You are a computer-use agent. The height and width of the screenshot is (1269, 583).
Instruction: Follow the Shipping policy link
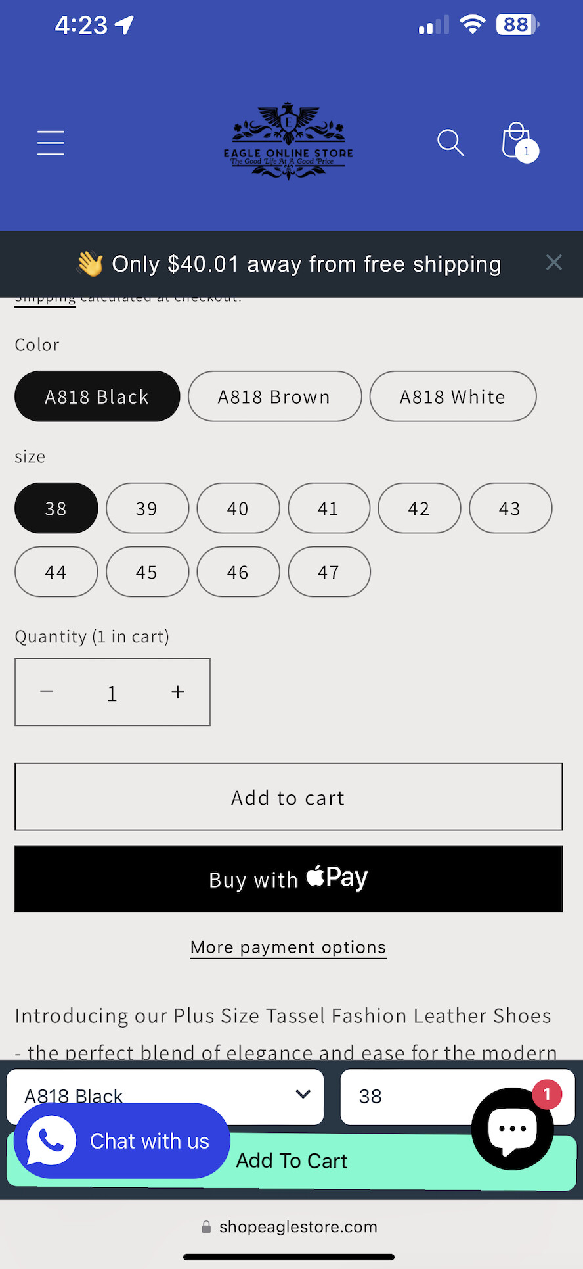pyautogui.click(x=45, y=299)
